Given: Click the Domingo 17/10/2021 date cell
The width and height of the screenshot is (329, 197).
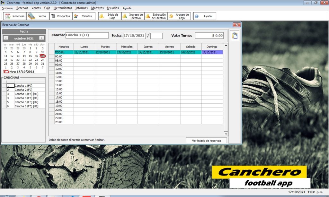Looking at the screenshot, I should (212, 52).
